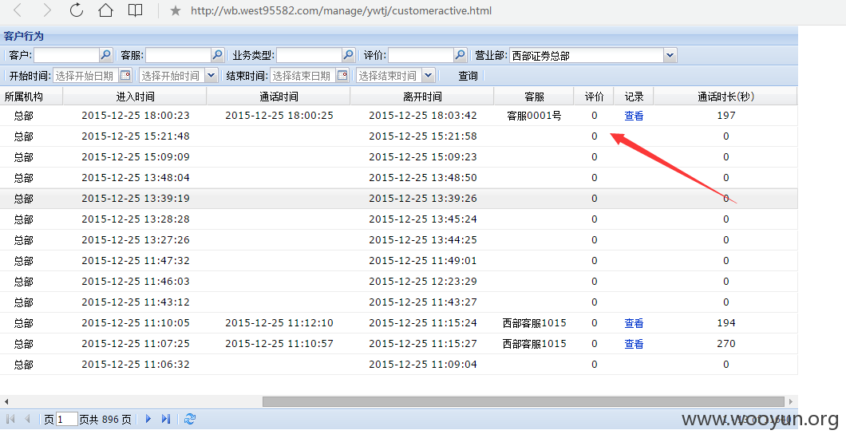This screenshot has width=846, height=442.
Task: Sort by 通话时长(秒) column header
Action: (x=725, y=97)
